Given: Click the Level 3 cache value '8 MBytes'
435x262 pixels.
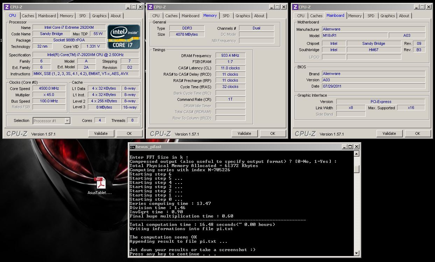Looking at the screenshot, I should pos(104,108).
